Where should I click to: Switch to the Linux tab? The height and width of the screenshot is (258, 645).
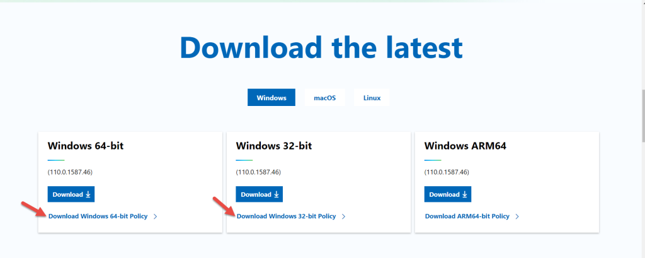(x=372, y=98)
